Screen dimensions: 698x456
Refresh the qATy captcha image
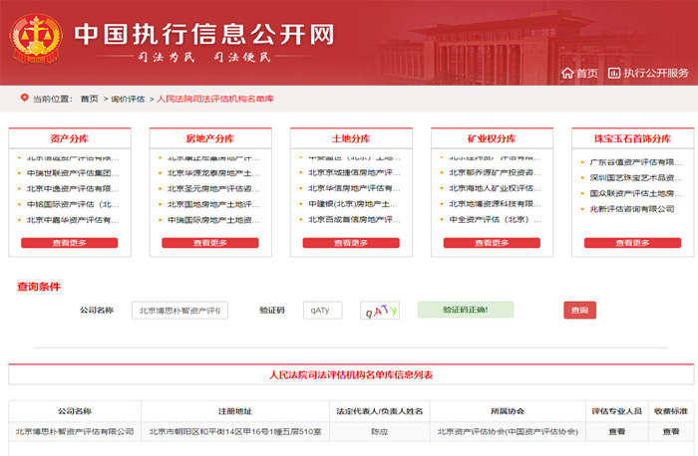379,311
